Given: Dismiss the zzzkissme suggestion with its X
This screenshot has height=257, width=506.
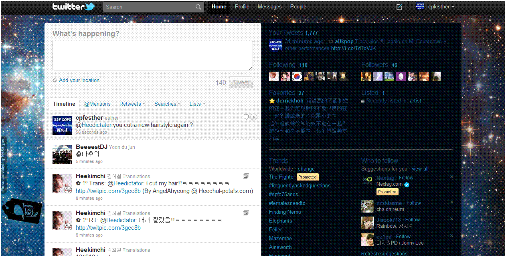Looking at the screenshot, I should coord(451,202).
